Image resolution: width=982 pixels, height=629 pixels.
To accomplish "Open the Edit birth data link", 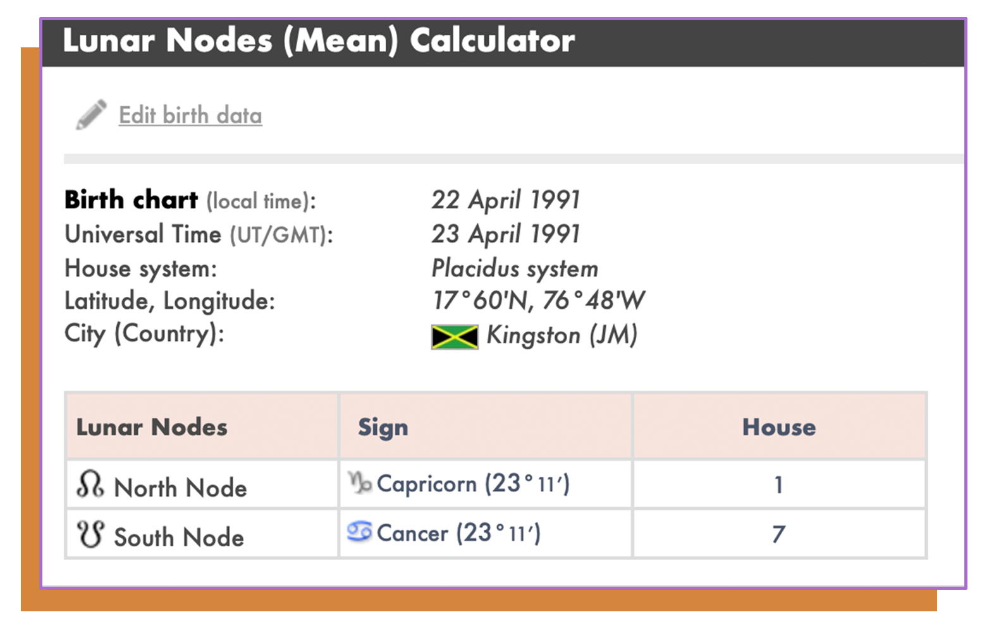I will (x=190, y=115).
